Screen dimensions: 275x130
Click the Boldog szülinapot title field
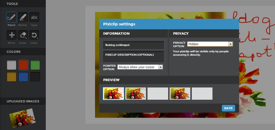click(133, 45)
